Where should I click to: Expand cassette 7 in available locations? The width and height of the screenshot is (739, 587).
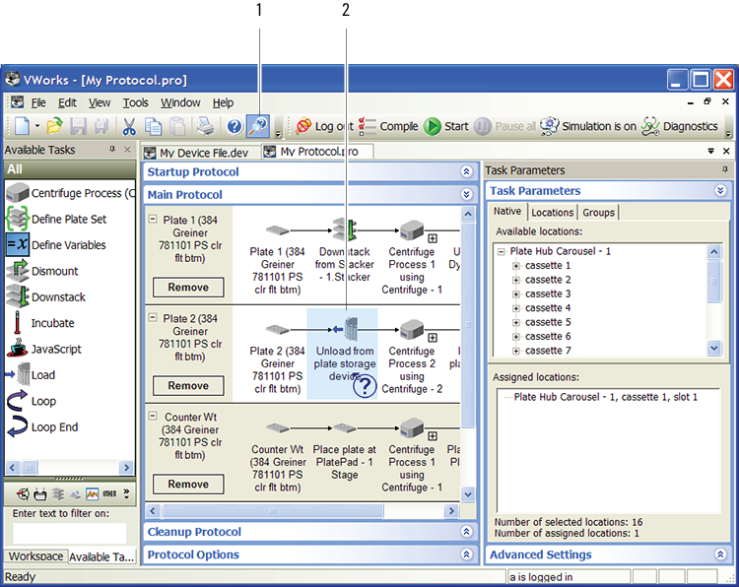(516, 351)
